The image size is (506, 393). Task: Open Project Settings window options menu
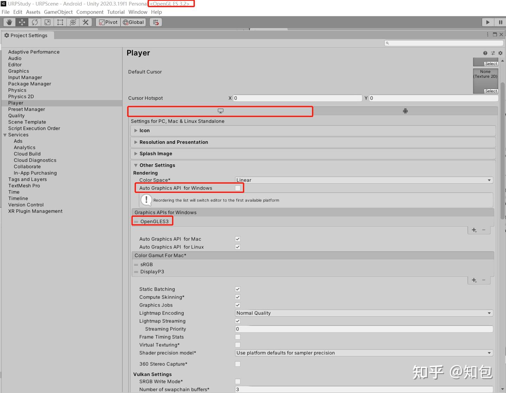coord(488,34)
